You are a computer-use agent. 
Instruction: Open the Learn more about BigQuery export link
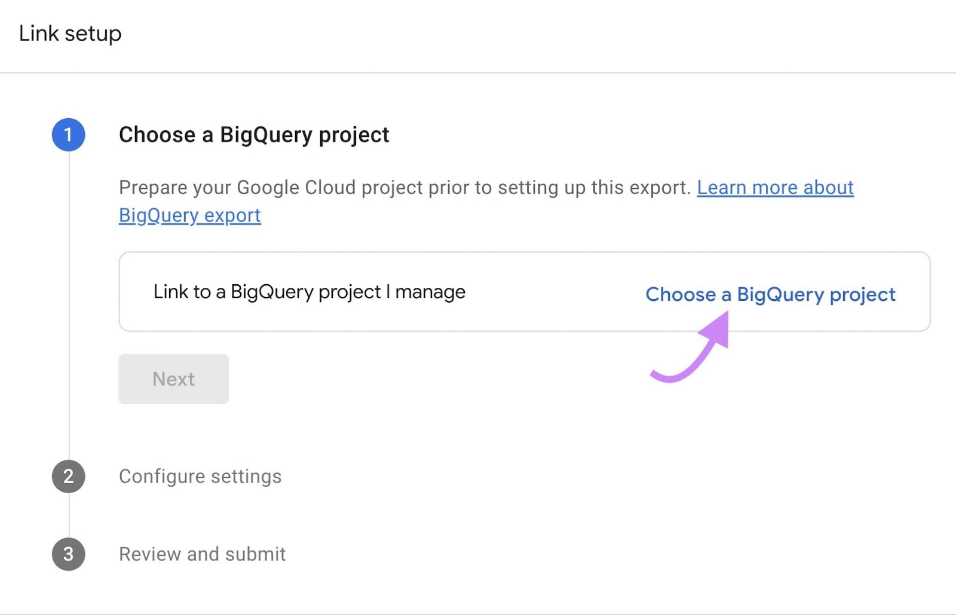(x=775, y=187)
